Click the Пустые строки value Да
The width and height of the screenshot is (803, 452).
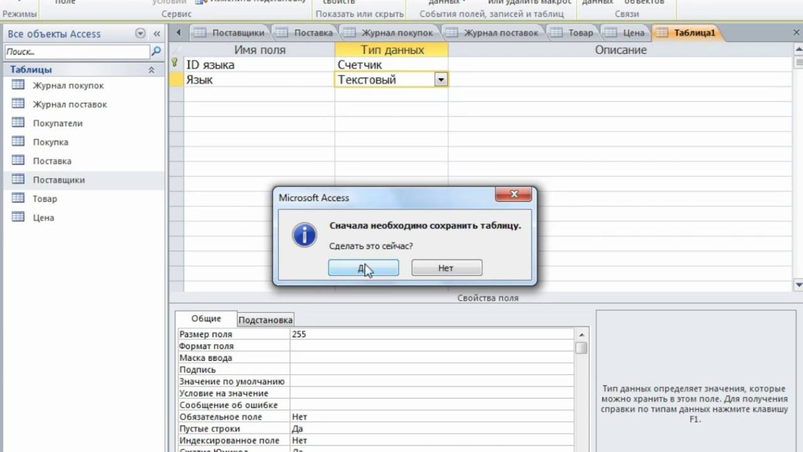(431, 429)
